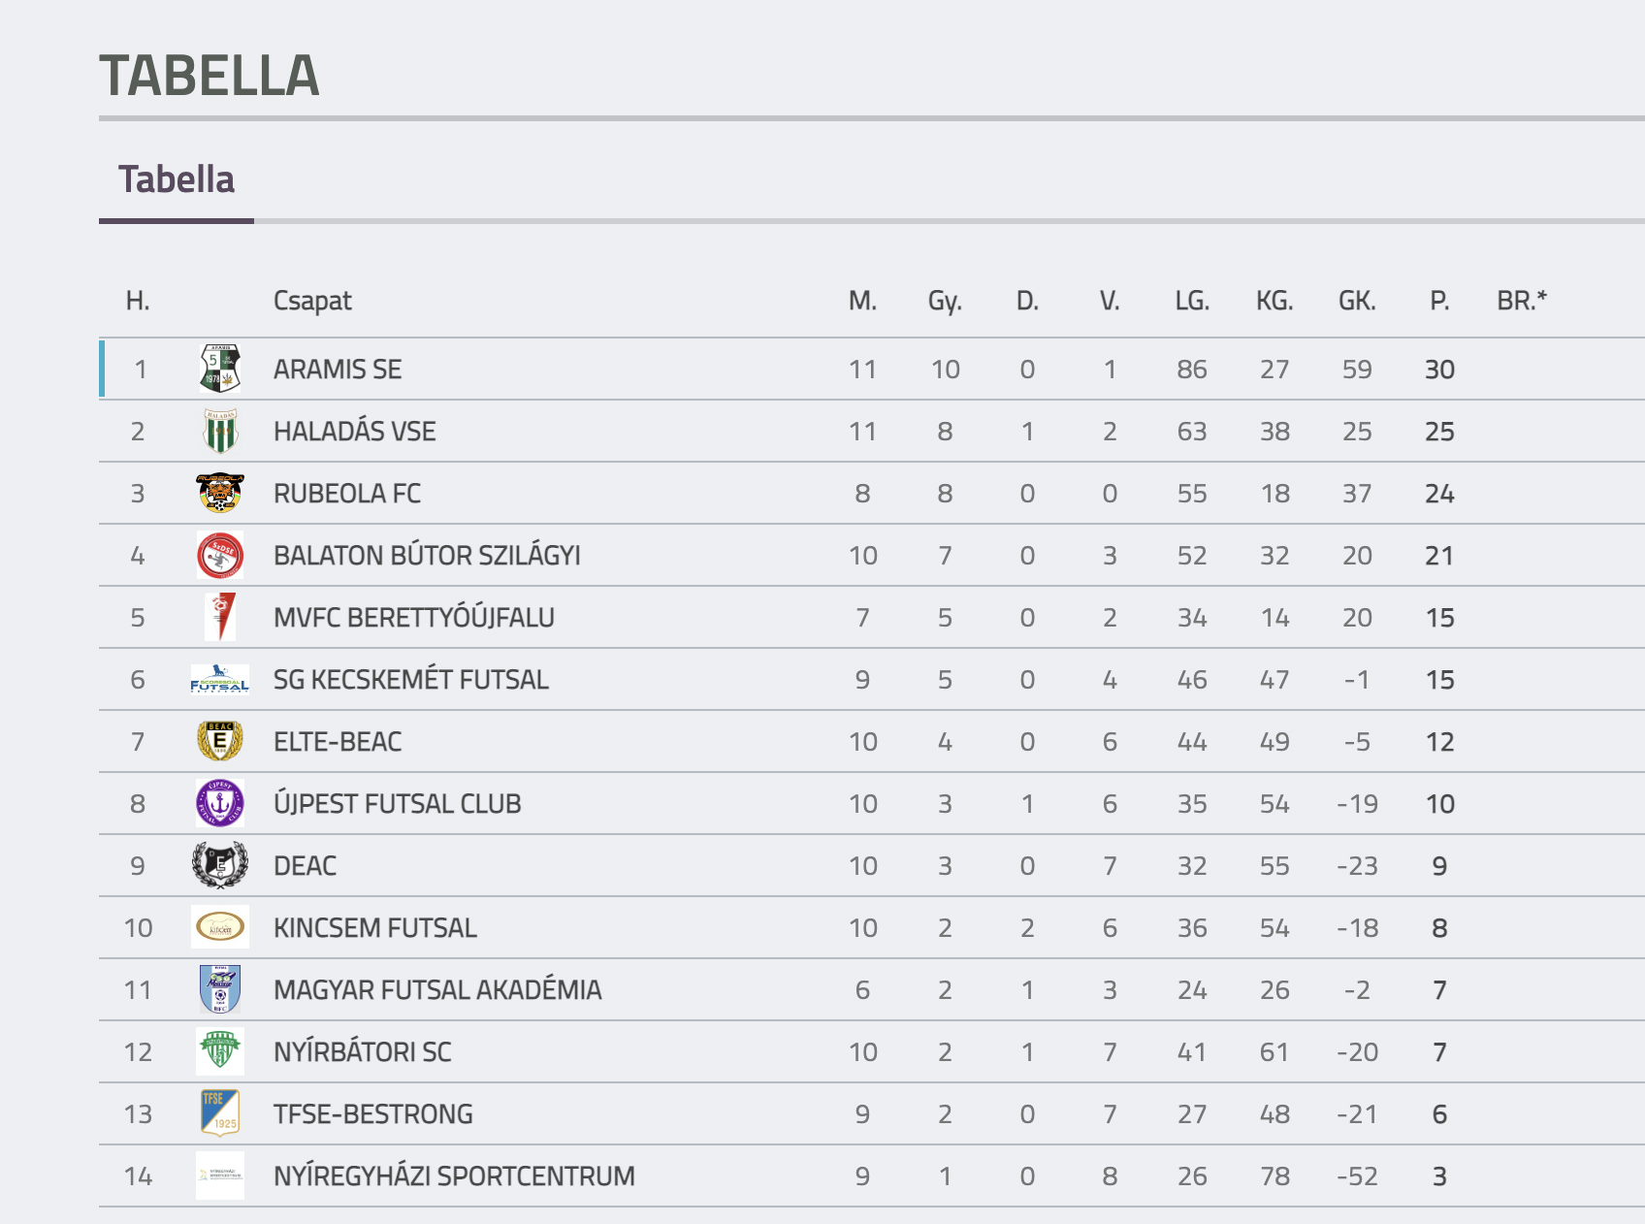Open Nyíregyházi Sportcentrum team name
This screenshot has height=1224, width=1645.
click(x=454, y=1176)
